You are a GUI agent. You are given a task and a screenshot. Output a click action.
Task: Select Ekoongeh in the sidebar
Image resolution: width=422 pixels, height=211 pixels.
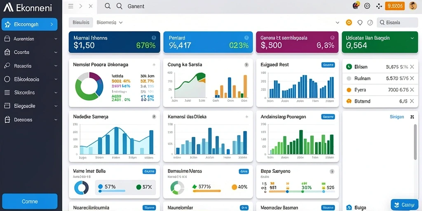pyautogui.click(x=30, y=24)
